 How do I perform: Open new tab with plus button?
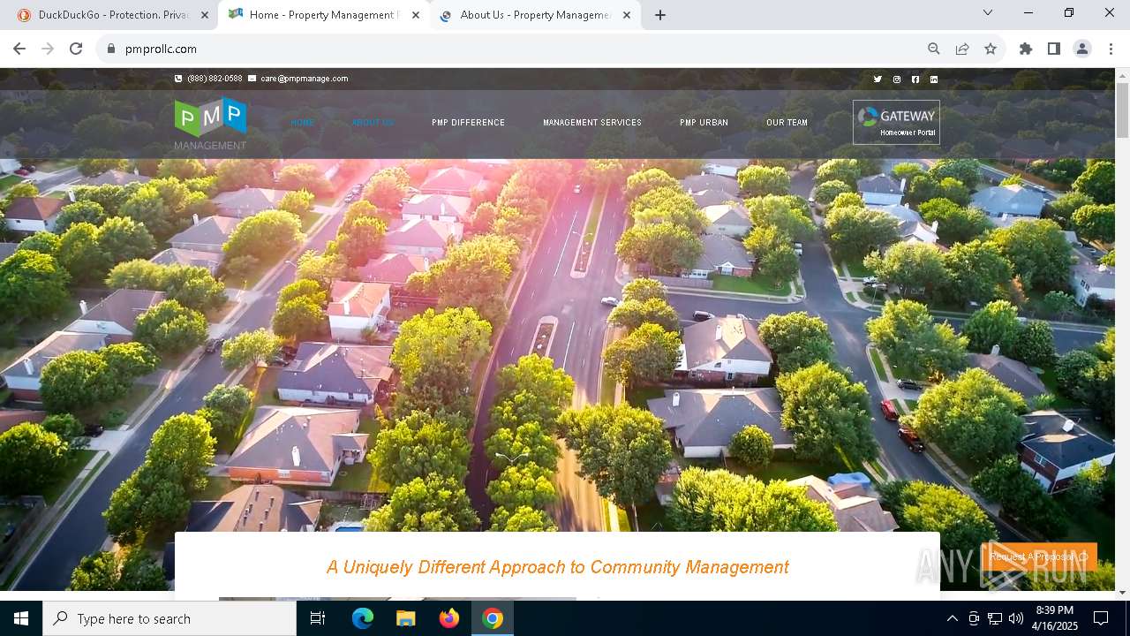tap(660, 15)
